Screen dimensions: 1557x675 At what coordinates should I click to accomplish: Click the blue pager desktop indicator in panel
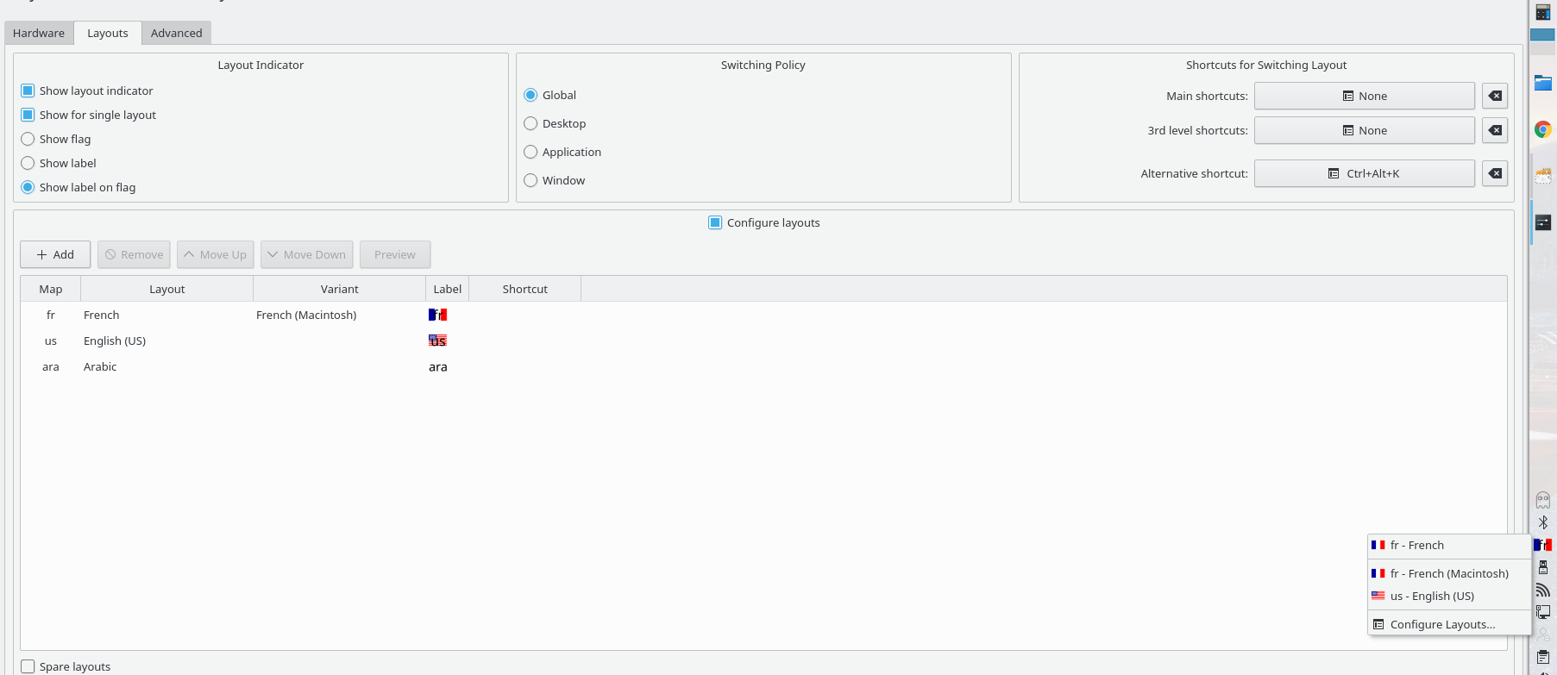[1542, 34]
